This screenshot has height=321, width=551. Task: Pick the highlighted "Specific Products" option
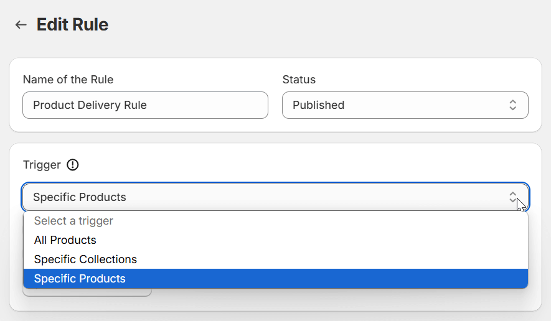click(80, 279)
